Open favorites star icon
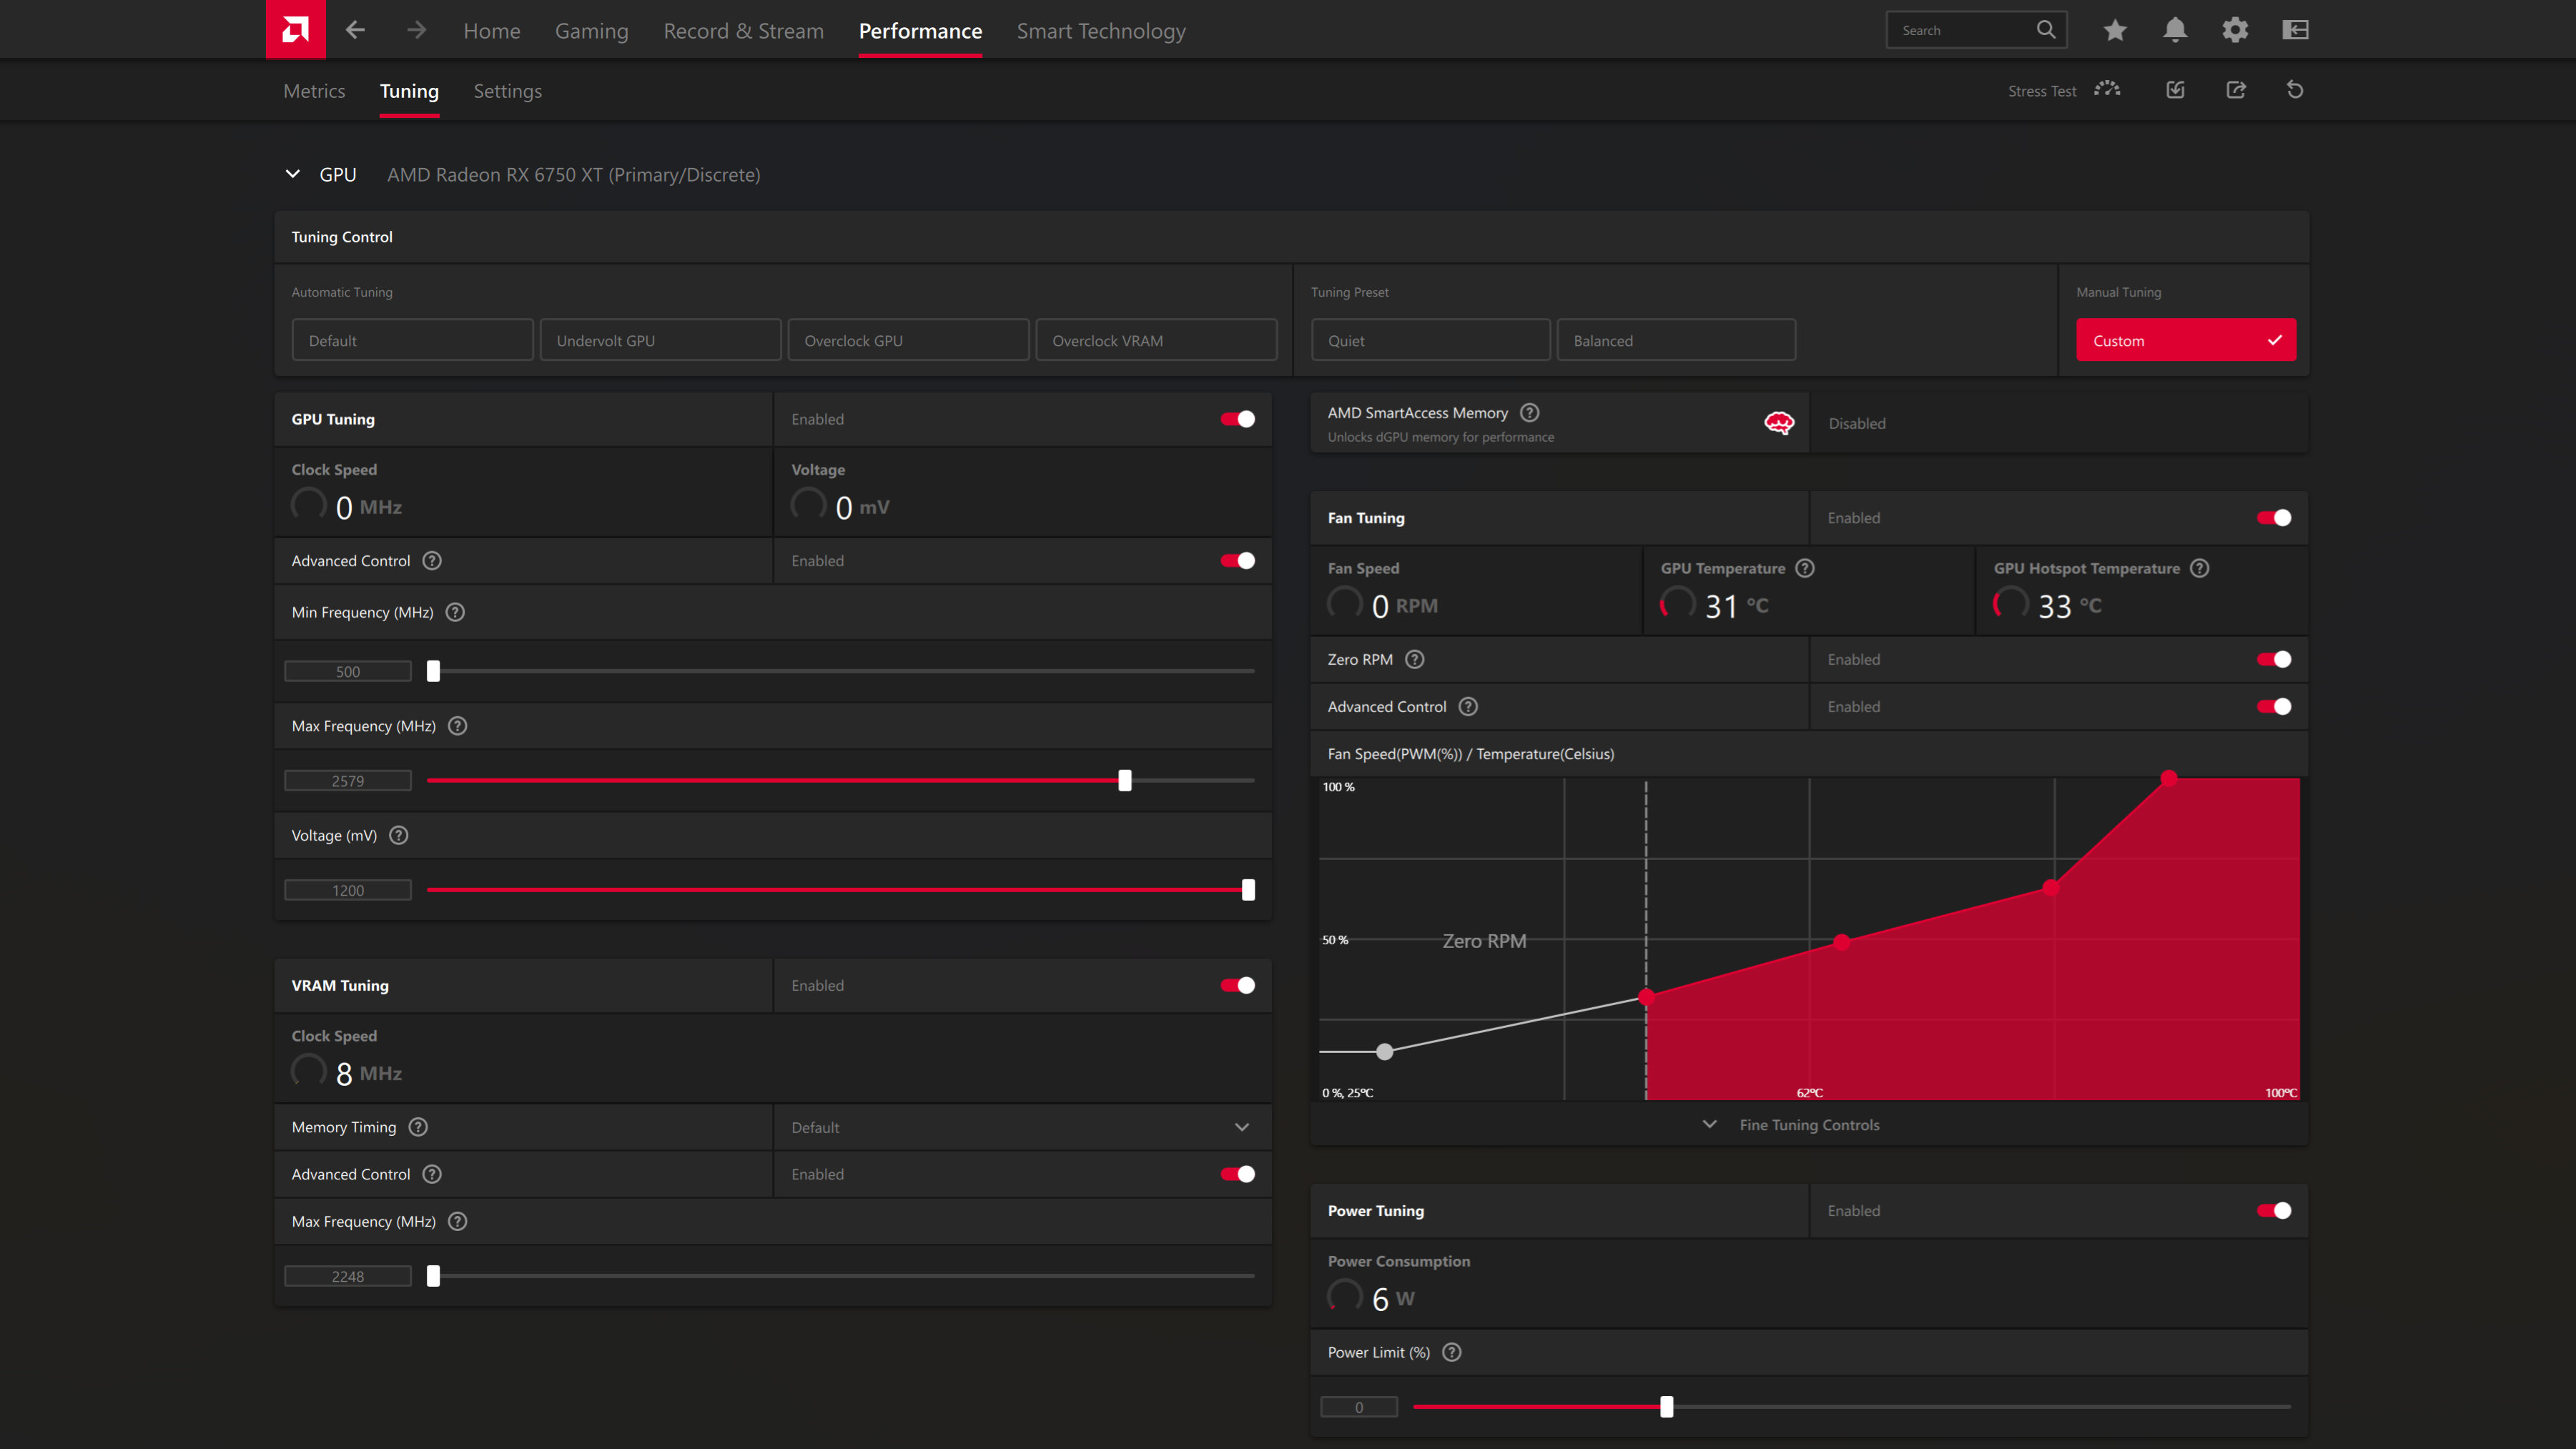Screen dimensions: 2576x1449 pos(2115,30)
